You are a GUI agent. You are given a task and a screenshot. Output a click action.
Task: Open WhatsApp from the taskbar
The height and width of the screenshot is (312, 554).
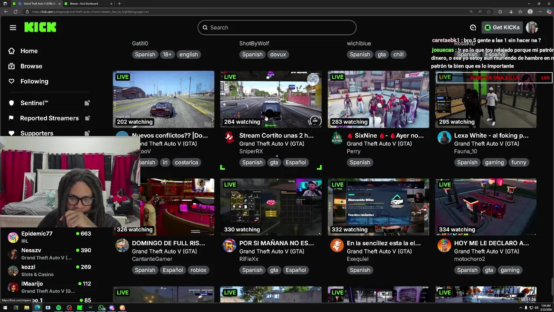click(x=101, y=308)
